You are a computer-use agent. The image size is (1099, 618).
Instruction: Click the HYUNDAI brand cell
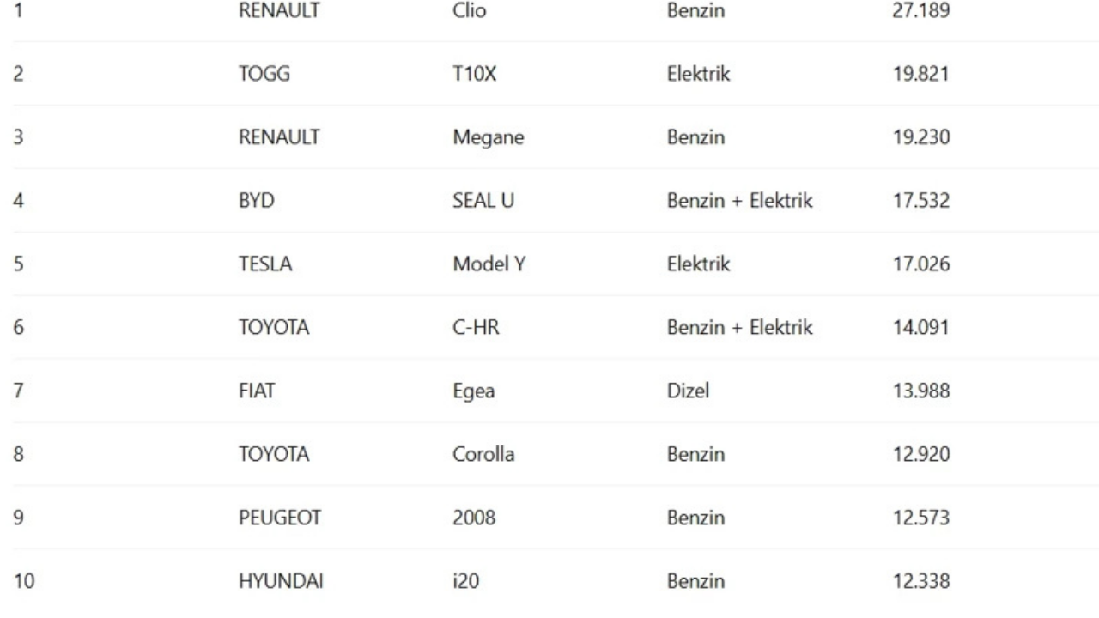coord(281,583)
